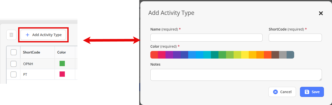Select the teal color swatch
Image resolution: width=332 pixels, height=105 pixels.
[x=215, y=55]
